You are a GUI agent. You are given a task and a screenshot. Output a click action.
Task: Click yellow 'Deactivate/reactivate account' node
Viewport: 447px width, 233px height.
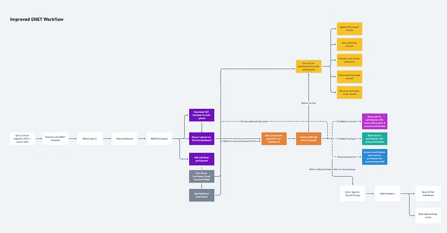[x=349, y=77]
